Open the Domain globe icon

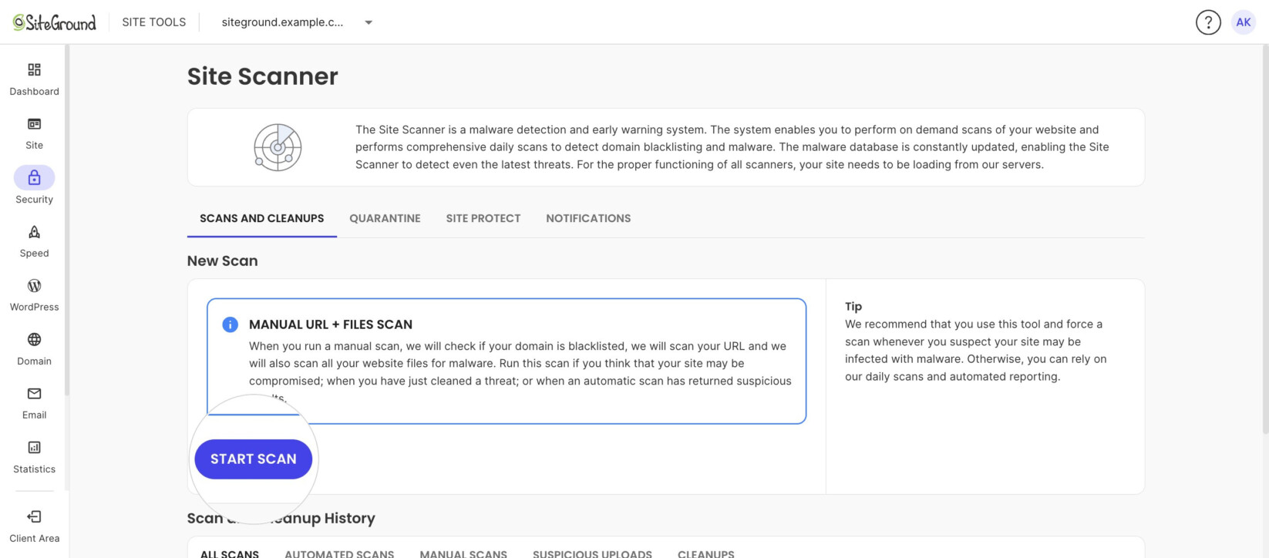pyautogui.click(x=34, y=340)
